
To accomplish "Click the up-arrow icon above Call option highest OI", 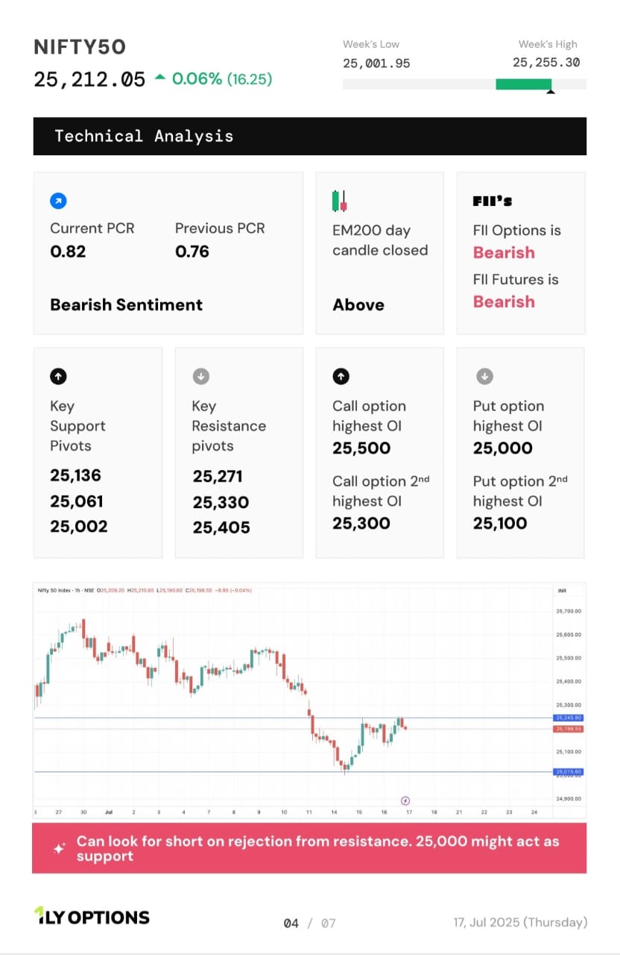I will point(341,376).
